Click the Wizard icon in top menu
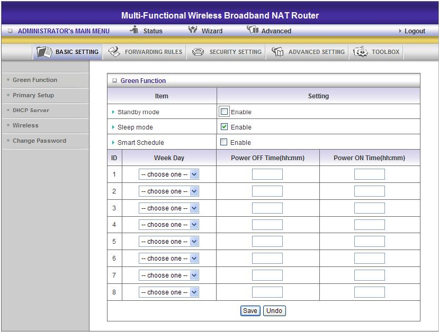The width and height of the screenshot is (439, 332). (193, 30)
